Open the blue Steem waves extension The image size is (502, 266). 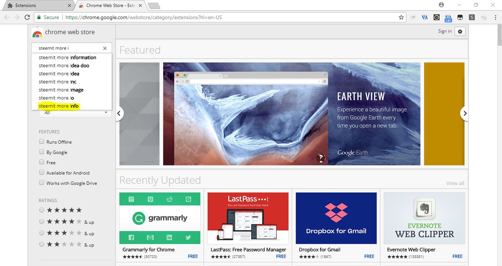425,17
